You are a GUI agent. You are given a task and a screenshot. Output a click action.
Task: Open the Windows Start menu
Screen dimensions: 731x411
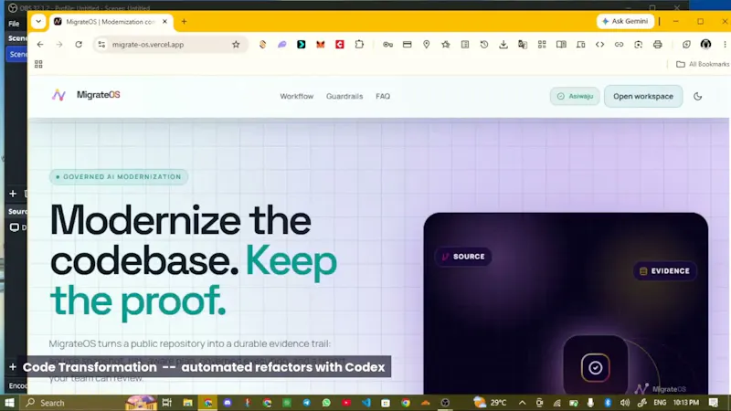[x=9, y=403]
